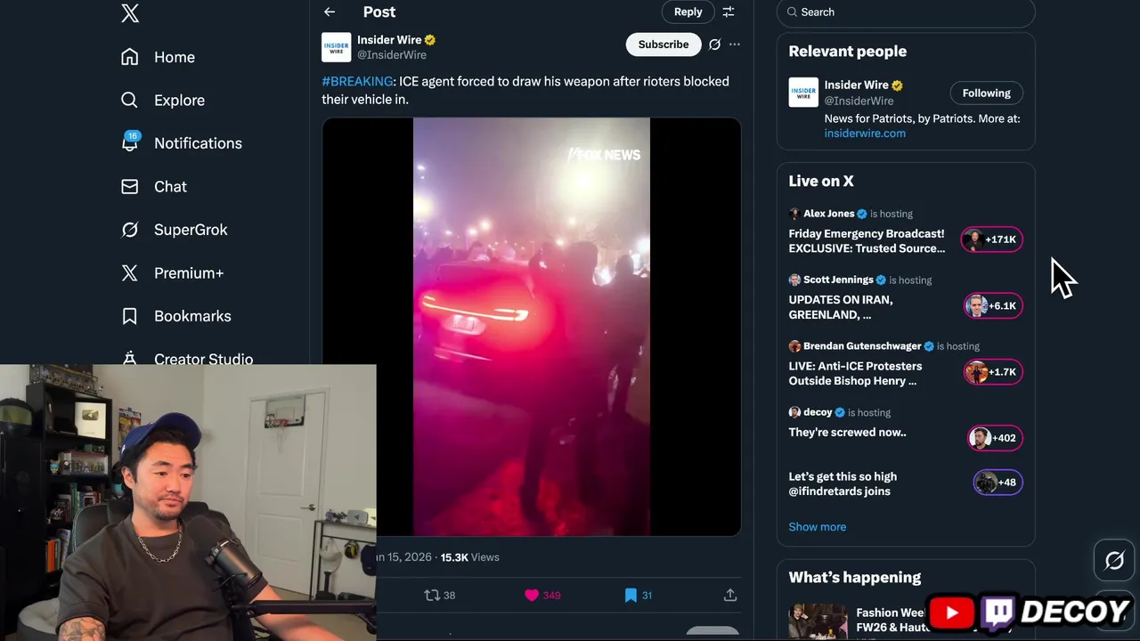Click the repost icon with 38

click(x=433, y=595)
